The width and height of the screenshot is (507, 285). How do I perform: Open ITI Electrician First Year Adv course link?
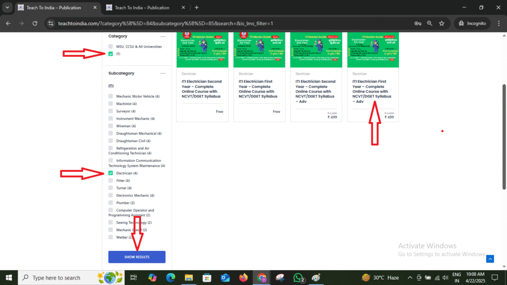point(372,92)
